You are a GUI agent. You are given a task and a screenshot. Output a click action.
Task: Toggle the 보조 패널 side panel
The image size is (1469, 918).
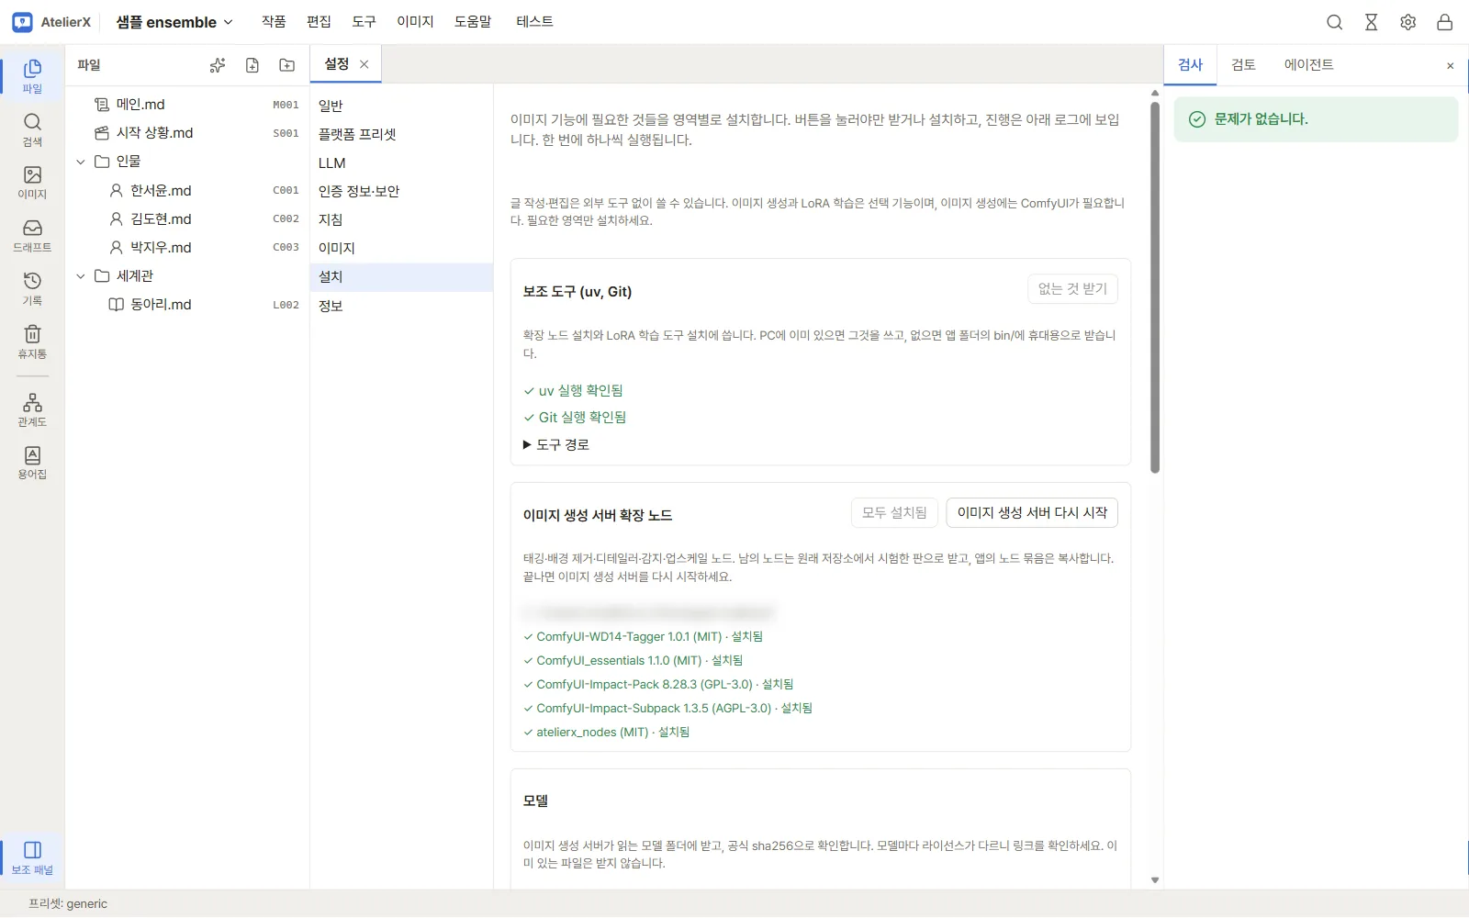click(x=32, y=857)
